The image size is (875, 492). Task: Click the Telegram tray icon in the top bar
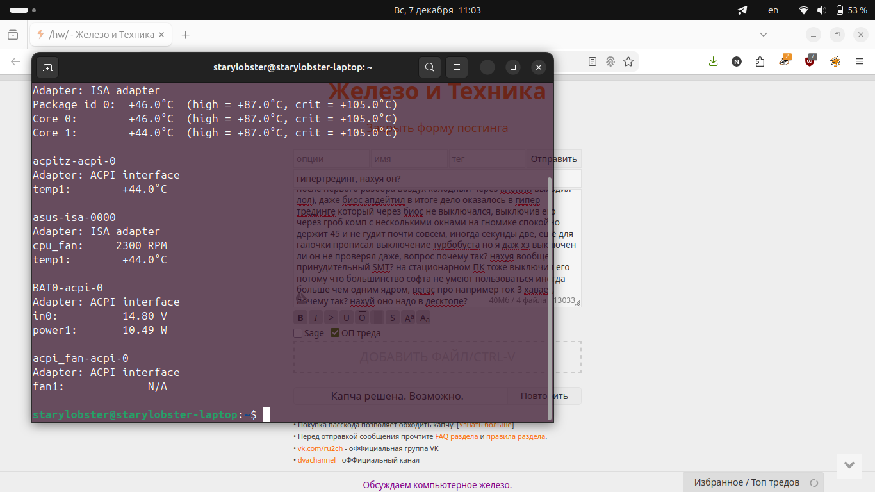coord(742,10)
